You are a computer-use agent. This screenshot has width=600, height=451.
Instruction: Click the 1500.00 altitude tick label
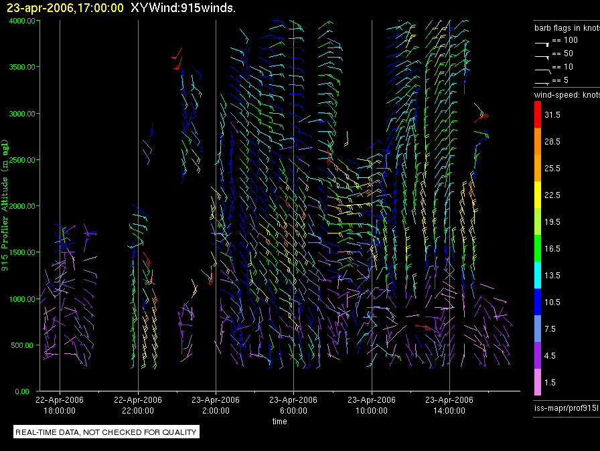(22, 252)
